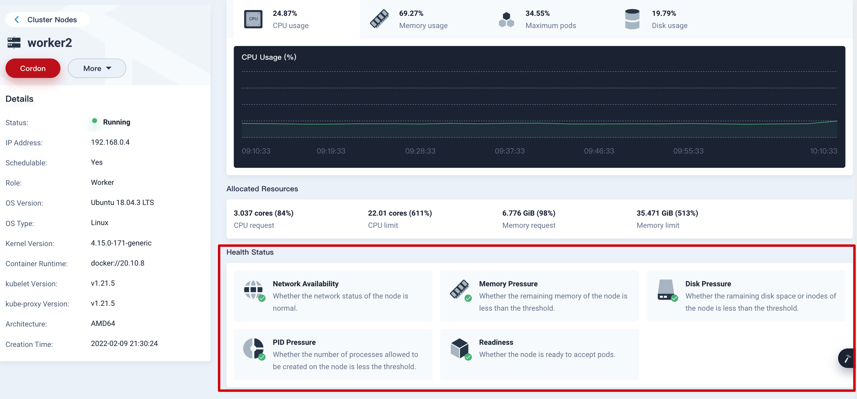The height and width of the screenshot is (399, 857).
Task: Click the CPU chip icon
Action: point(253,19)
